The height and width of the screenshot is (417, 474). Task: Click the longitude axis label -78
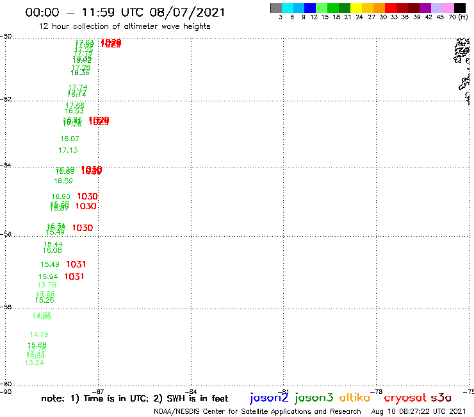click(x=377, y=392)
